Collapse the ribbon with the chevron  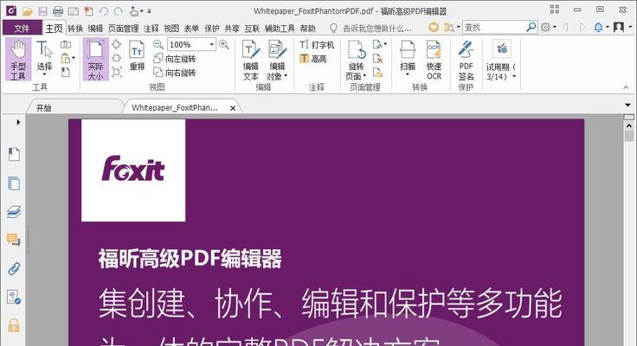pos(626,87)
